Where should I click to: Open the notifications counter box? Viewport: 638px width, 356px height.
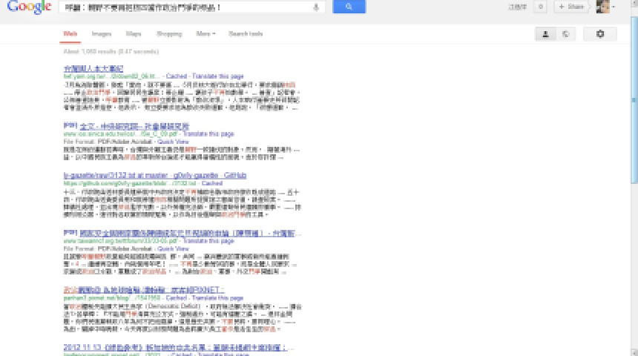click(x=541, y=7)
